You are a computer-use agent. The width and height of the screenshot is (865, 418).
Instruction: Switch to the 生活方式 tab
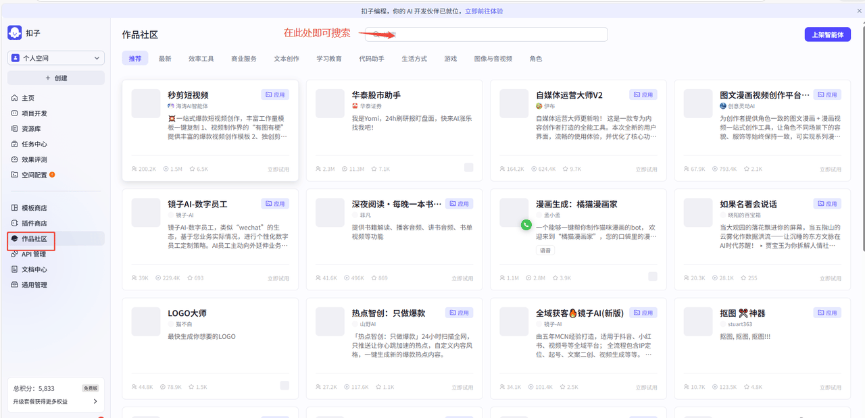(x=414, y=59)
